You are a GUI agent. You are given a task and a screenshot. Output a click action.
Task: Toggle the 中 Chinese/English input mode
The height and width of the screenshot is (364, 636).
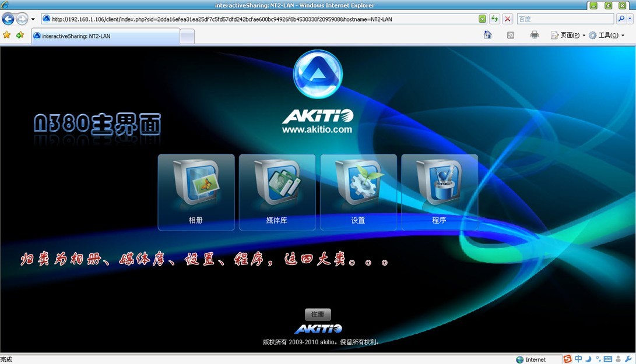click(x=578, y=359)
